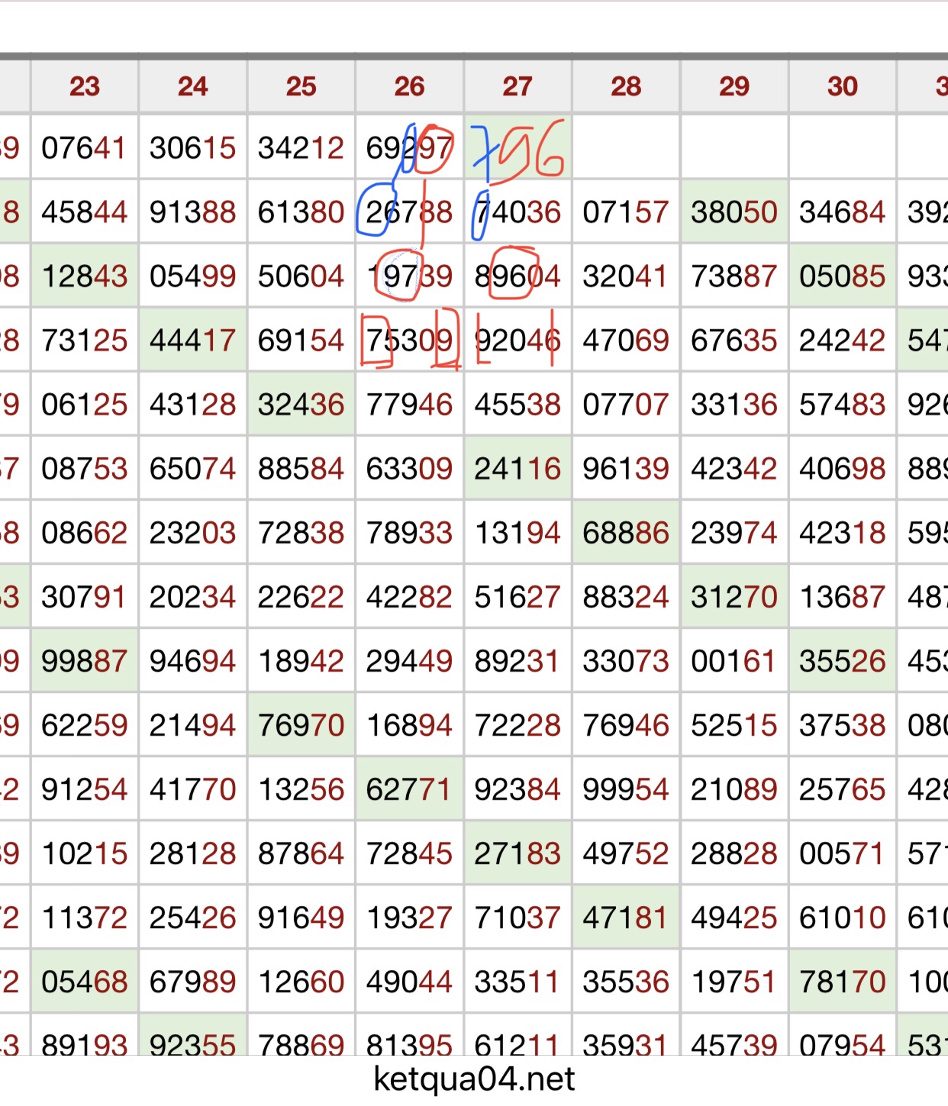Click the column header 24

(192, 86)
